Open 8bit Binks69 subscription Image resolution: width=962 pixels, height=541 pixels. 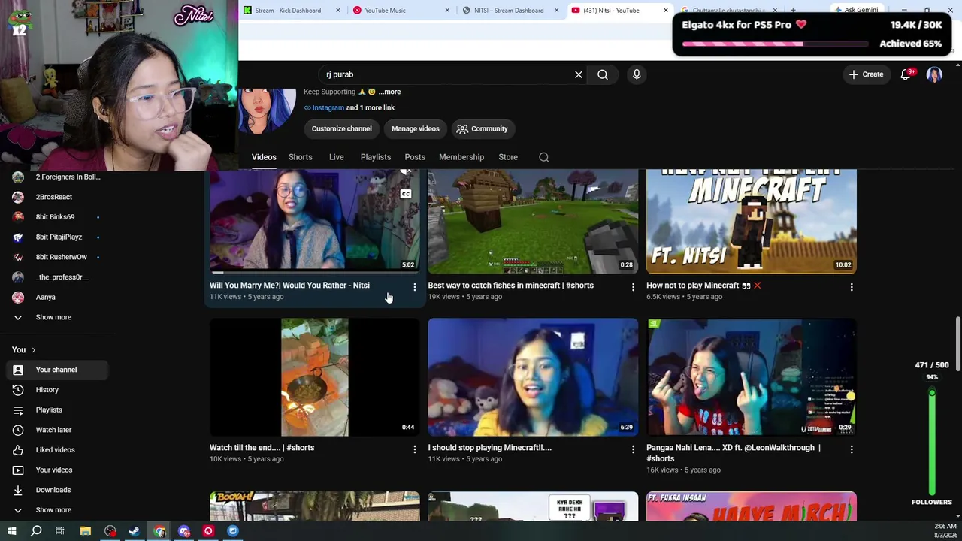coord(56,217)
